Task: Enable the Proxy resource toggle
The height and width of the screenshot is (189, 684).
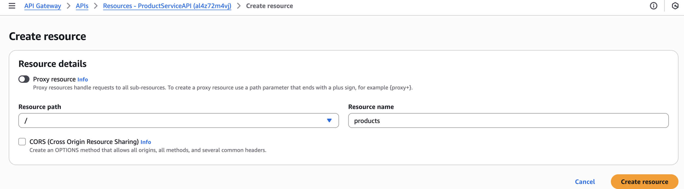Action: tap(24, 79)
